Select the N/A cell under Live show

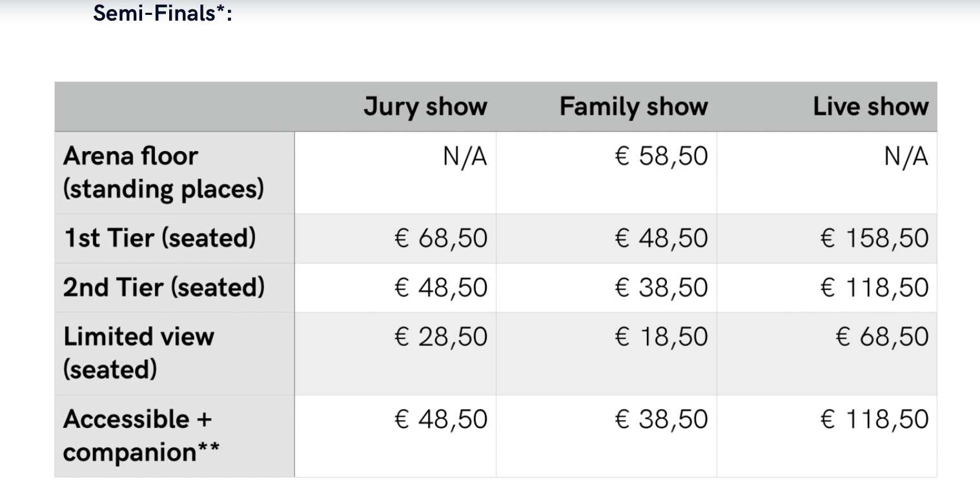click(x=906, y=156)
